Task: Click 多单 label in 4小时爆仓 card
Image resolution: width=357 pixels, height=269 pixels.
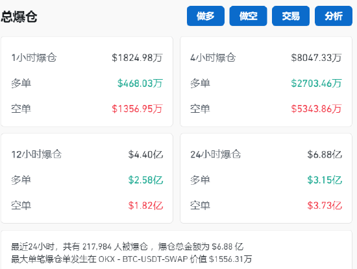Action: pos(200,83)
